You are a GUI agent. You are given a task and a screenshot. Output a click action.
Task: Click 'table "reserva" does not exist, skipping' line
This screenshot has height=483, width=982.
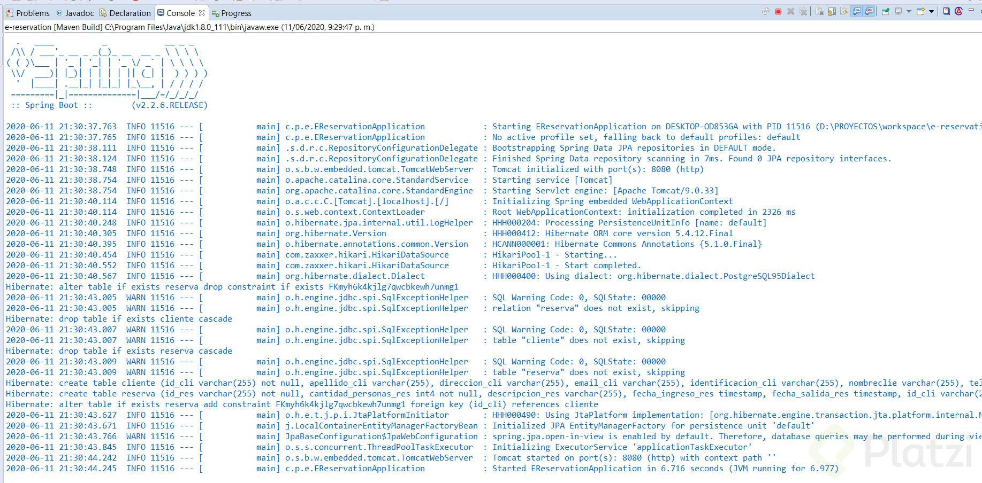[x=345, y=372]
